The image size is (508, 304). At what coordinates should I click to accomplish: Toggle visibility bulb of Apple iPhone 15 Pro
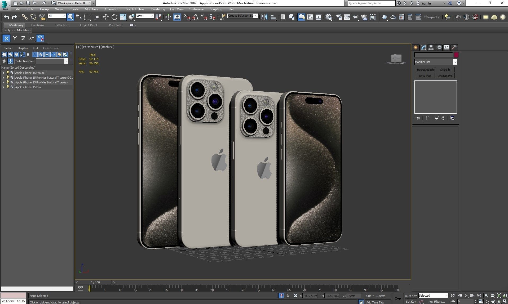[8, 87]
